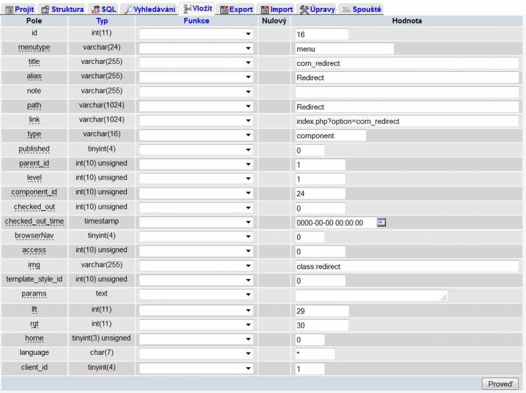Expand the Funkce dropdown for title field
The width and height of the screenshot is (526, 393).
[196, 63]
